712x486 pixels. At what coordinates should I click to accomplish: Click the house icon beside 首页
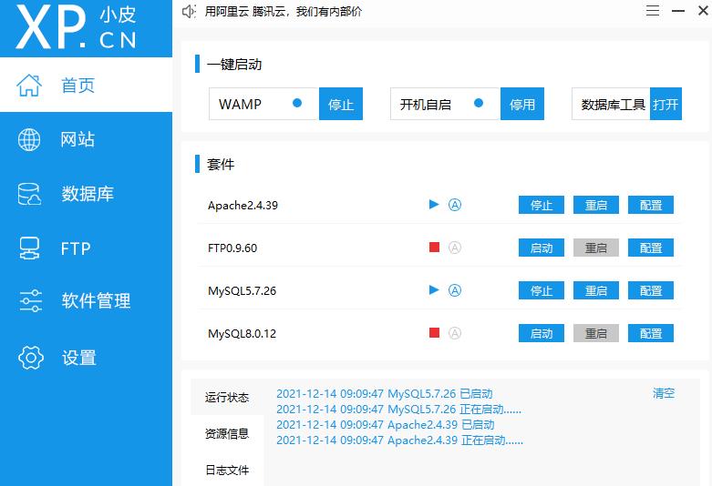[x=29, y=86]
